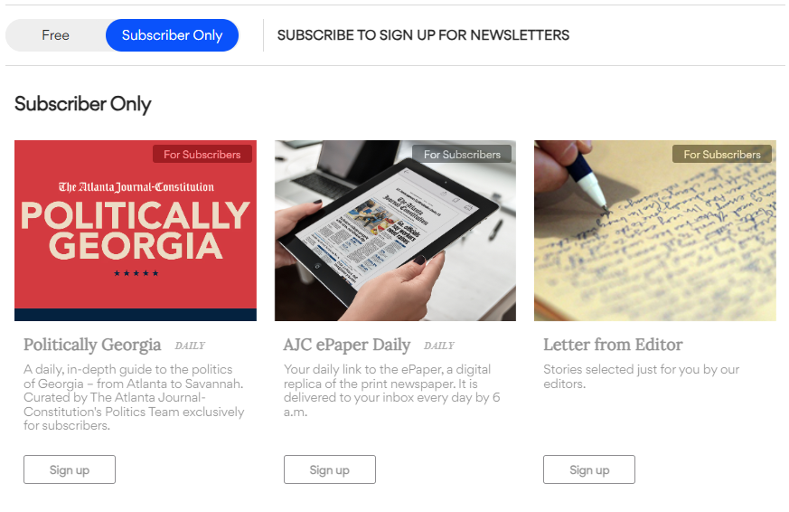Click the DAILY tag beside Politically Georgia
The height and width of the screenshot is (512, 789).
pos(190,346)
